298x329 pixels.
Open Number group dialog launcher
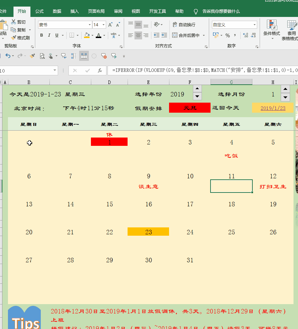[257, 47]
